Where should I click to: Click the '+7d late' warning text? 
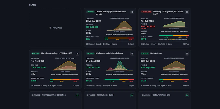[x=143, y=29]
